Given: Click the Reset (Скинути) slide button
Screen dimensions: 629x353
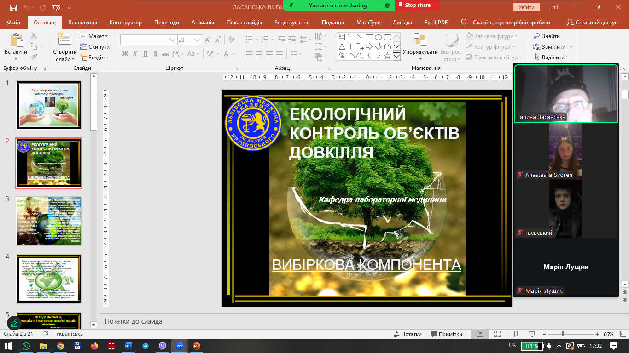Looking at the screenshot, I should (x=95, y=47).
